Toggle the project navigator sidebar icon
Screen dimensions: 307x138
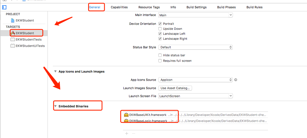point(4,7)
